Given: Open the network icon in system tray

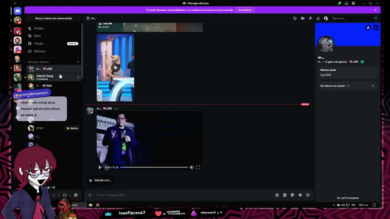Looking at the screenshot, I should coord(348,205).
